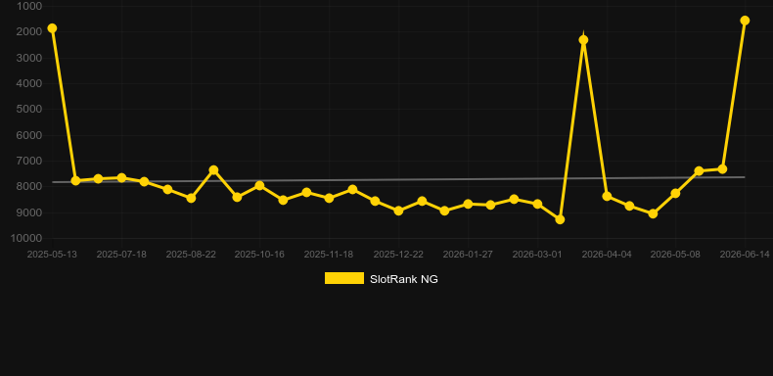Click the 2025-12-22 date label
Screen dimensions: 773x376
tap(398, 255)
